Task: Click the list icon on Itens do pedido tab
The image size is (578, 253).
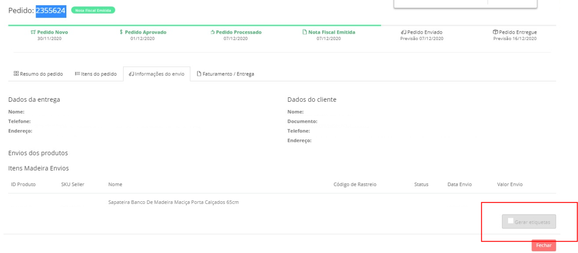Action: [x=77, y=74]
